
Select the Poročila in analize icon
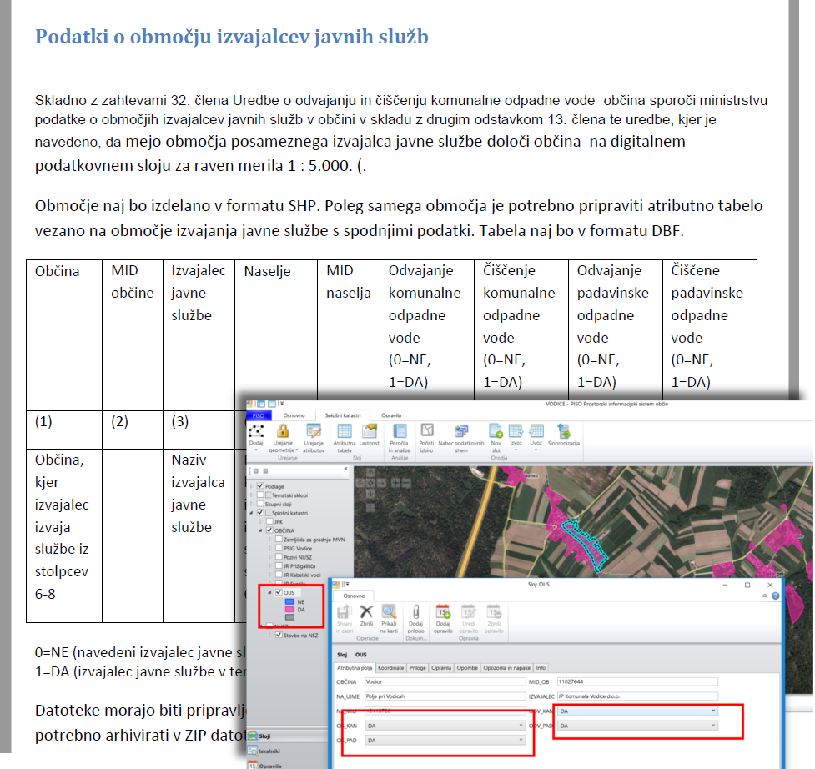399,432
